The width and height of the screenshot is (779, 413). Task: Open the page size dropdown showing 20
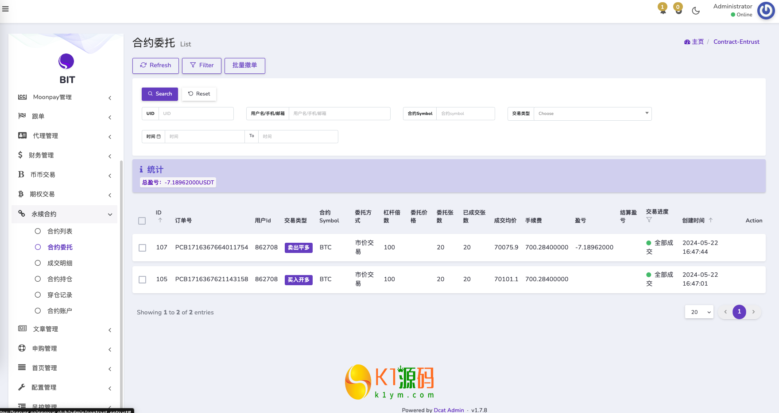[699, 312]
